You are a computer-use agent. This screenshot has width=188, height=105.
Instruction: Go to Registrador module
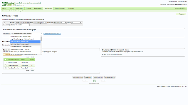(178, 5)
